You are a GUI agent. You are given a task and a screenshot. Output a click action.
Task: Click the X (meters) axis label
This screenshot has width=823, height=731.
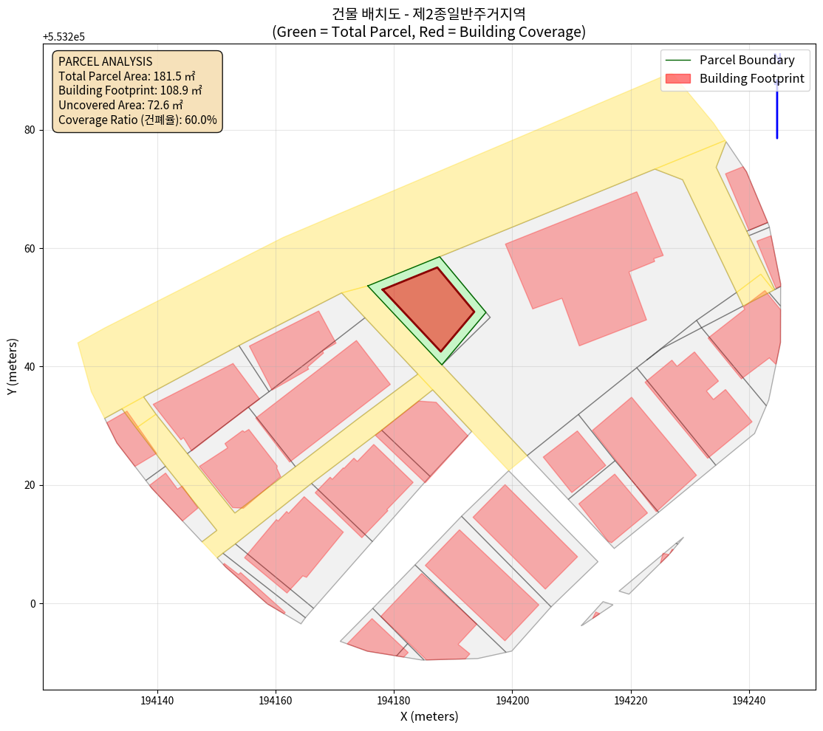428,716
